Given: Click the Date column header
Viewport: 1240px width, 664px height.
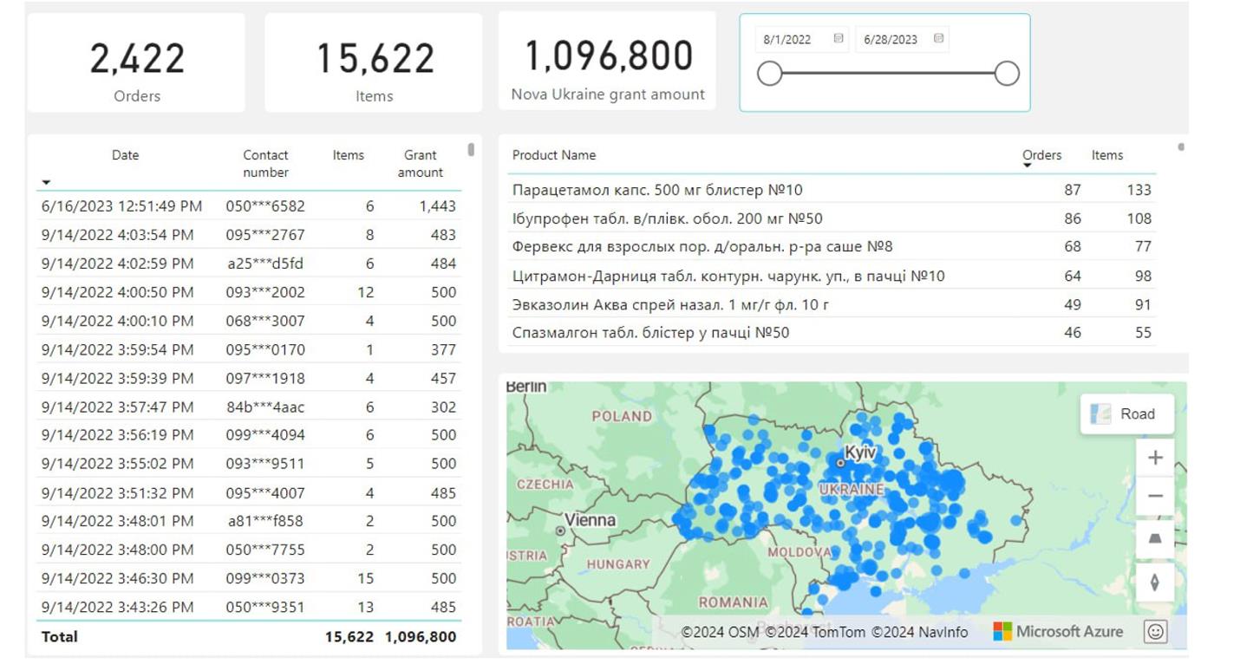Looking at the screenshot, I should [125, 155].
